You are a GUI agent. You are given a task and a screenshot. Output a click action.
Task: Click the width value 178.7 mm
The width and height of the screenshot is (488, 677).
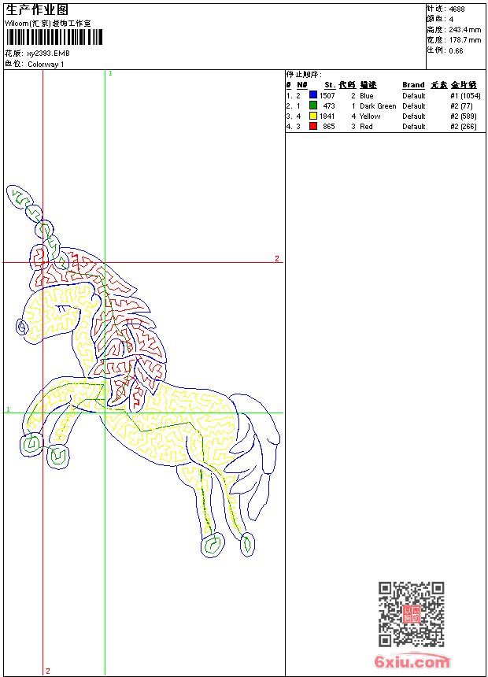pos(464,40)
